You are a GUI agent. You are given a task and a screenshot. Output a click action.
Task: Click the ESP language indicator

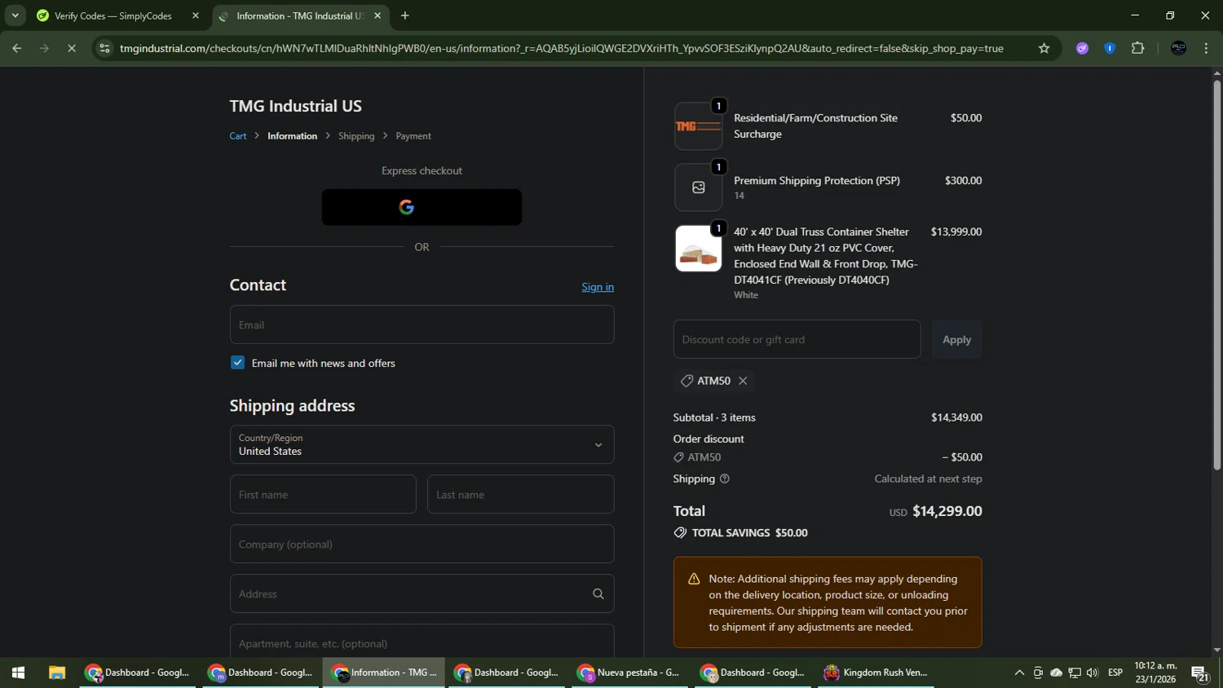tap(1115, 673)
